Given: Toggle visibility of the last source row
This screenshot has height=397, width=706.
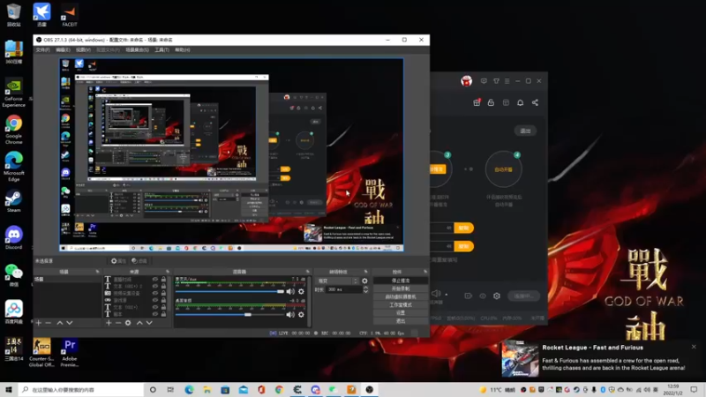Looking at the screenshot, I should click(x=155, y=314).
